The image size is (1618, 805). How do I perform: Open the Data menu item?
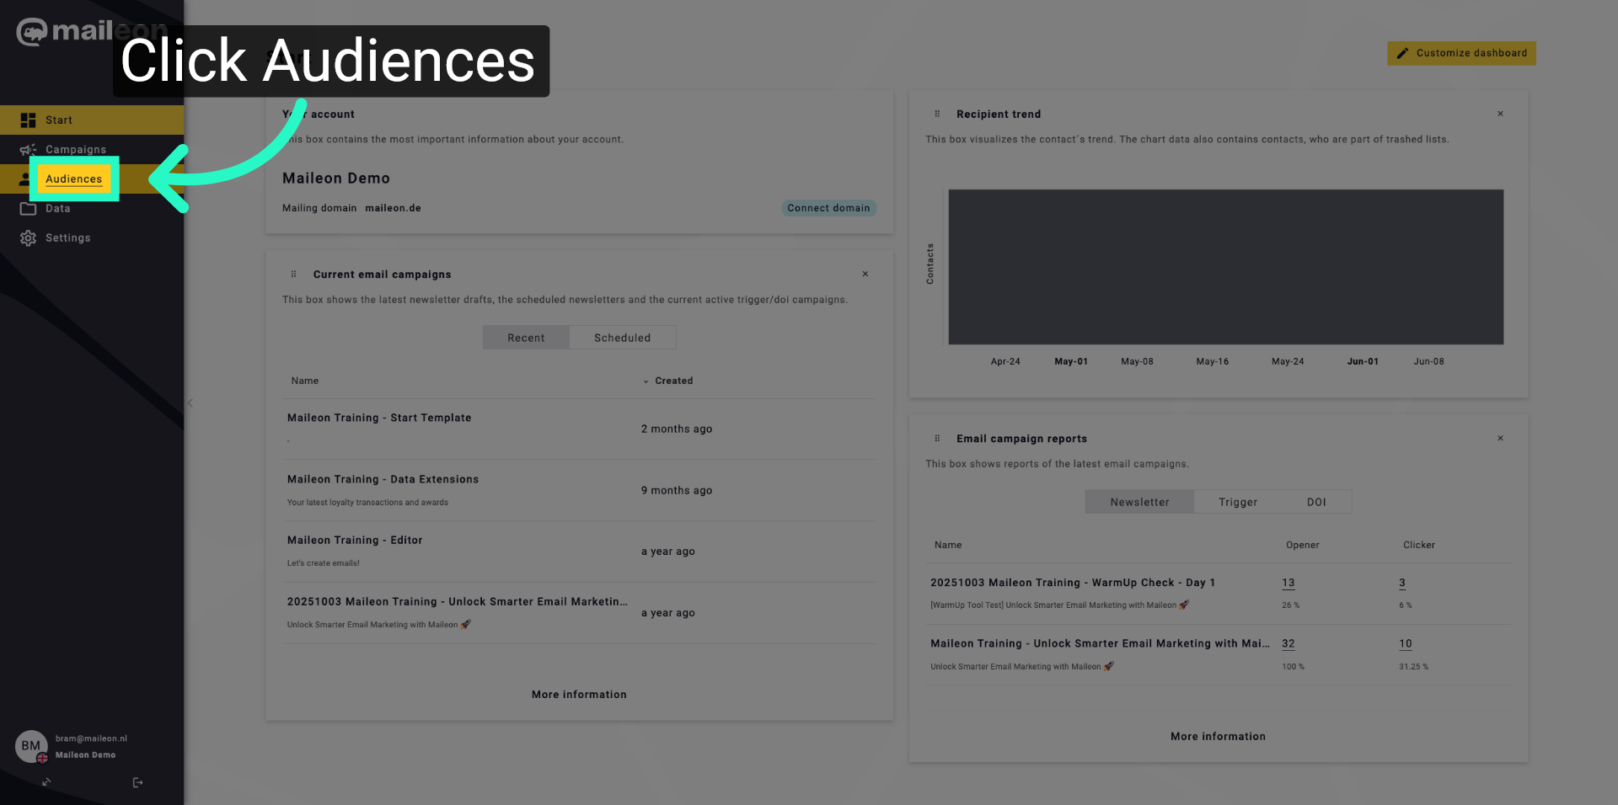coord(58,209)
